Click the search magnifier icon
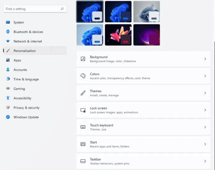 [62, 9]
